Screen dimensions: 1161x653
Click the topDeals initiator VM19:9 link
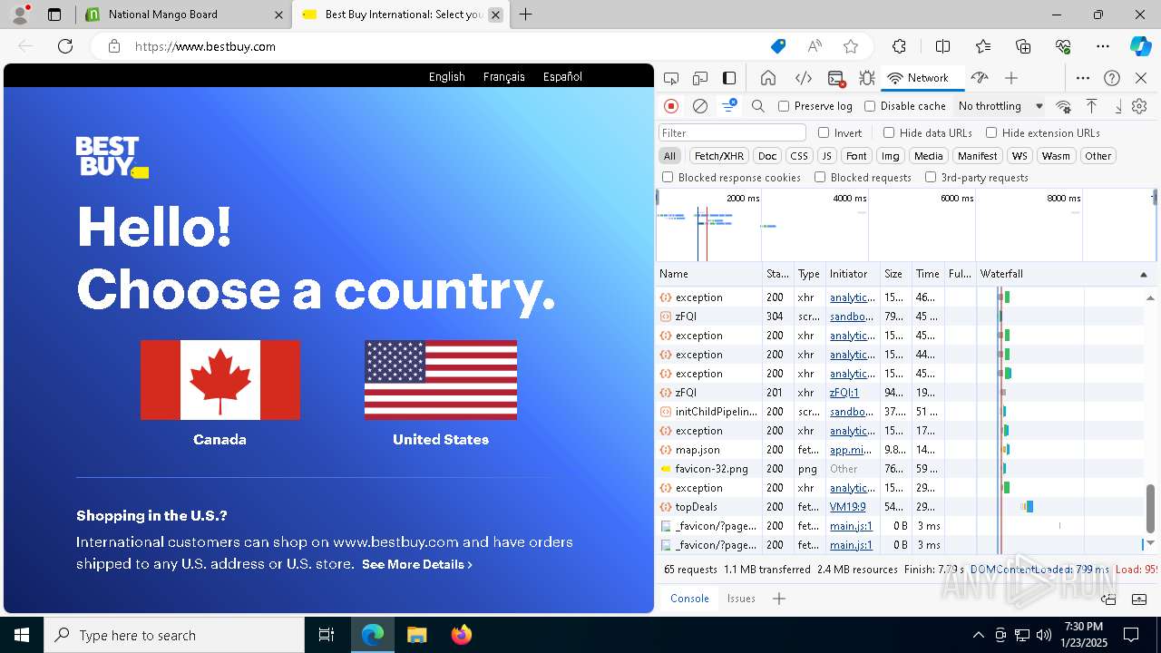click(x=847, y=507)
